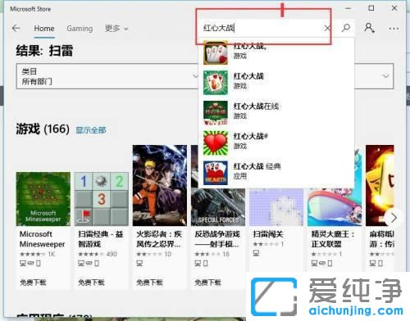Click the 精灵大魔王：正义联盟 title
410x321 pixels.
(x=333, y=239)
